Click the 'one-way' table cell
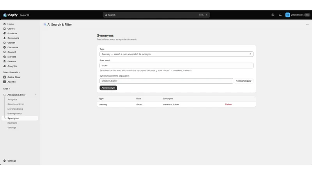This screenshot has height=175, width=312. pos(103,104)
